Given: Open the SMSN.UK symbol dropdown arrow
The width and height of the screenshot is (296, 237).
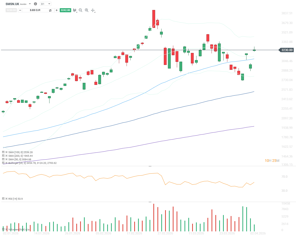Looking at the screenshot, I should [x=30, y=4].
